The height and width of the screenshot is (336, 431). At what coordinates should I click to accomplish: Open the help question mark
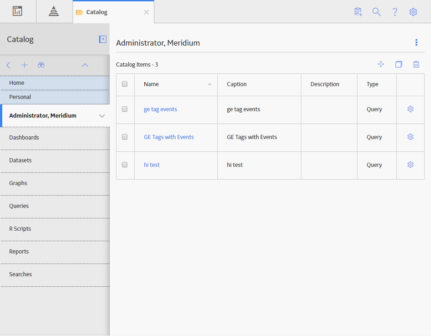(395, 12)
